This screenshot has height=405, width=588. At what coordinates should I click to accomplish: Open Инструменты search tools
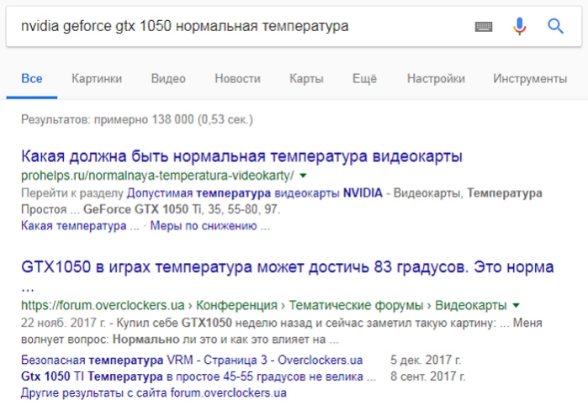point(530,79)
